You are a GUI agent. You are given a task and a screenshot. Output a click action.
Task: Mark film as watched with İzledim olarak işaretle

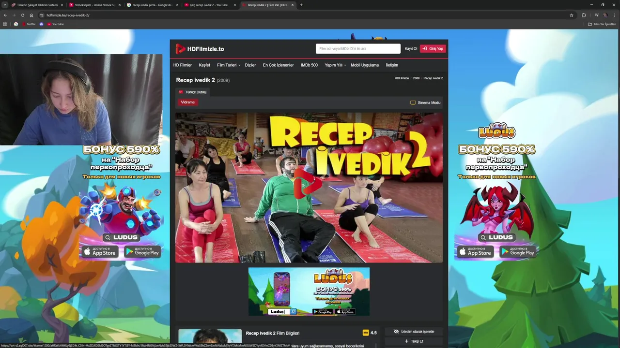pyautogui.click(x=414, y=332)
